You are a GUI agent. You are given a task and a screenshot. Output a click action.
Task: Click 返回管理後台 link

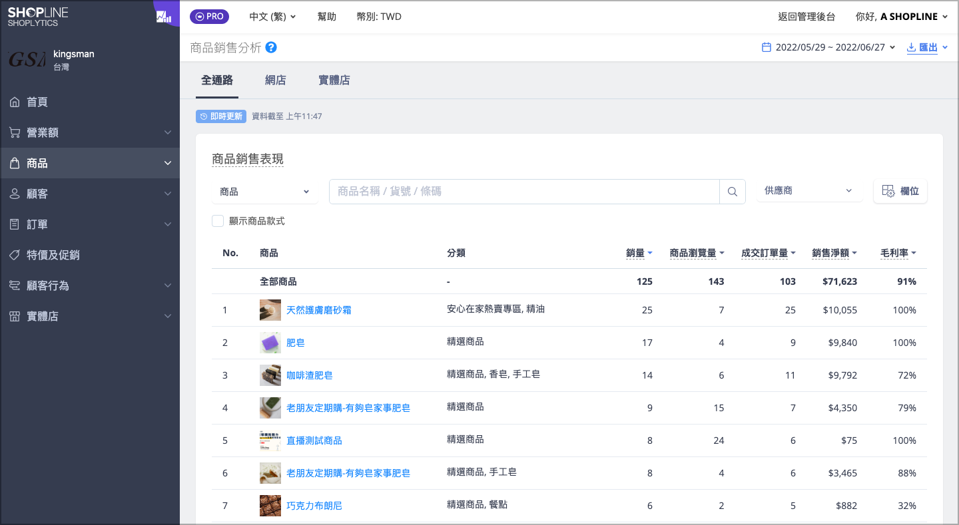[x=806, y=17]
